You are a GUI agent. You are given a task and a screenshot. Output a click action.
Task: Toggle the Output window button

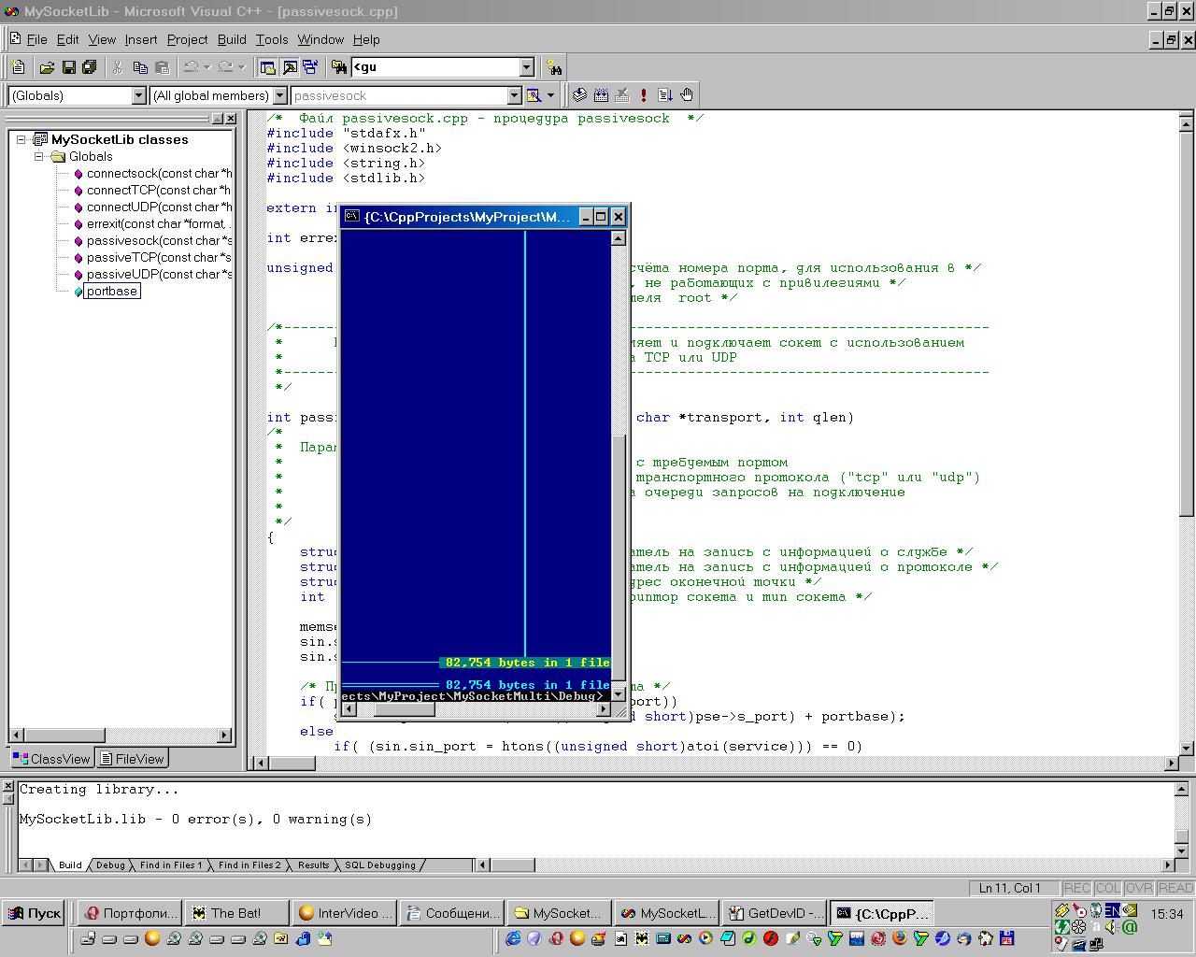[290, 67]
